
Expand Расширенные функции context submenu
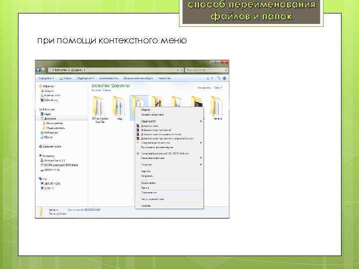(170, 158)
